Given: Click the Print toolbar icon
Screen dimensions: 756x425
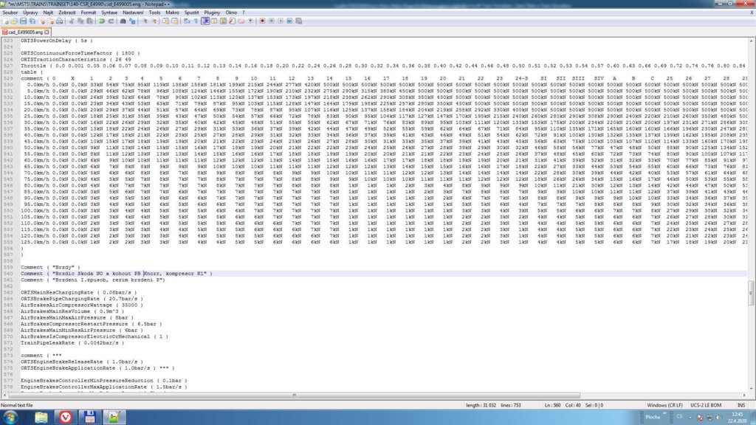Looking at the screenshot, I should click(59, 21).
